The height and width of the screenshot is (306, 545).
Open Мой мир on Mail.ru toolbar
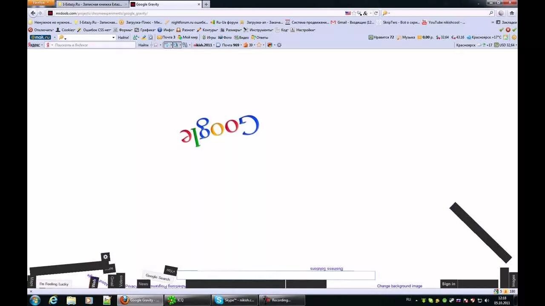pos(187,37)
